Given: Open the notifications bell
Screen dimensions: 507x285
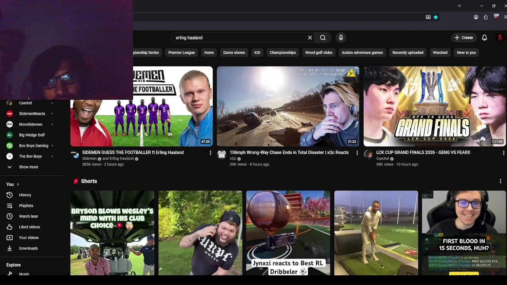Looking at the screenshot, I should point(484,38).
